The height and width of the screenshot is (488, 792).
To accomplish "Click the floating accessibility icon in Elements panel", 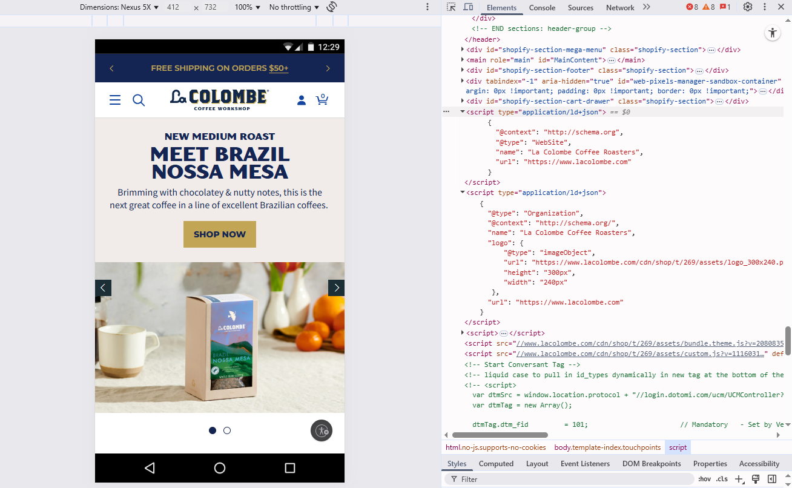I will pyautogui.click(x=772, y=33).
